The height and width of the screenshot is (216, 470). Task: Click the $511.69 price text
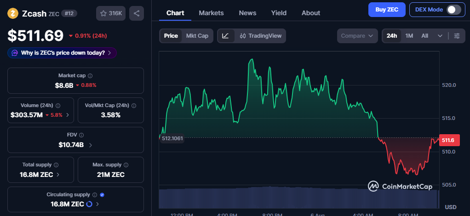tap(36, 36)
